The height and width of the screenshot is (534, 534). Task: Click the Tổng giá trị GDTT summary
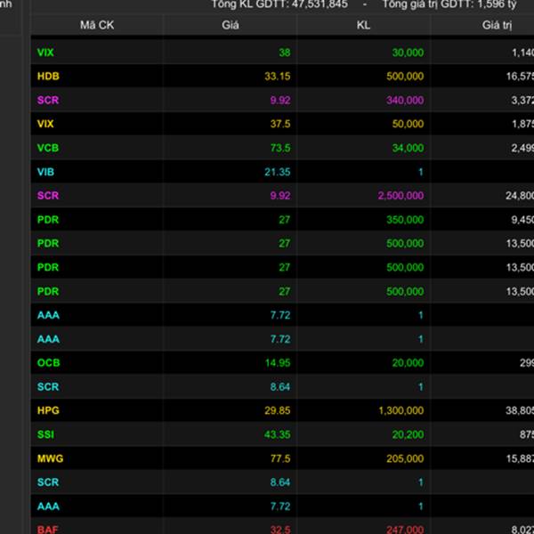point(449,4)
